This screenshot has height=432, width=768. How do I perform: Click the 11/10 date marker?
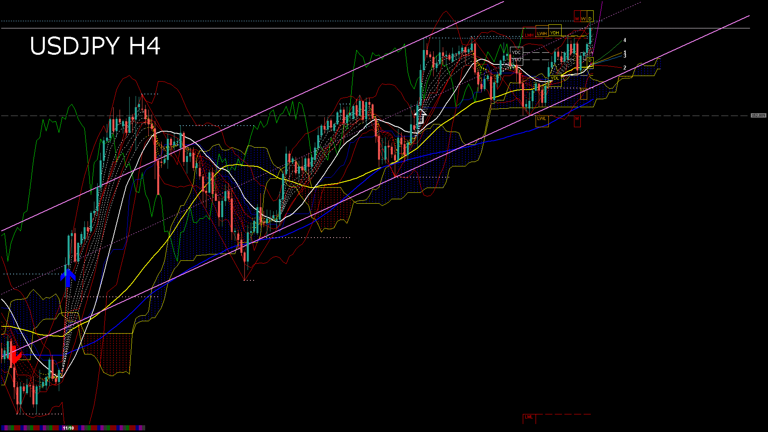pos(68,428)
